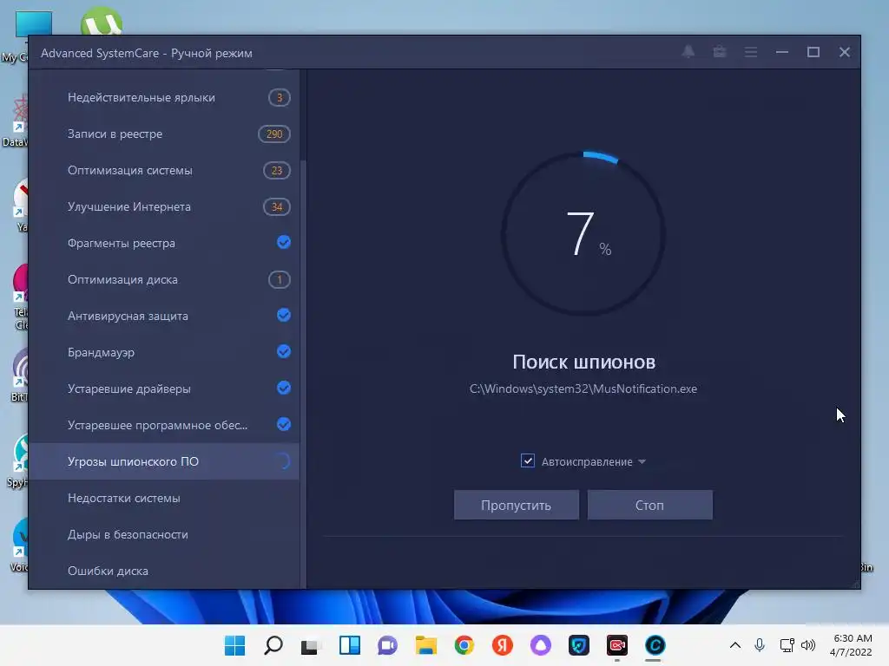Open the Chat taskbar icon
Viewport: 889px width, 666px height.
point(388,645)
